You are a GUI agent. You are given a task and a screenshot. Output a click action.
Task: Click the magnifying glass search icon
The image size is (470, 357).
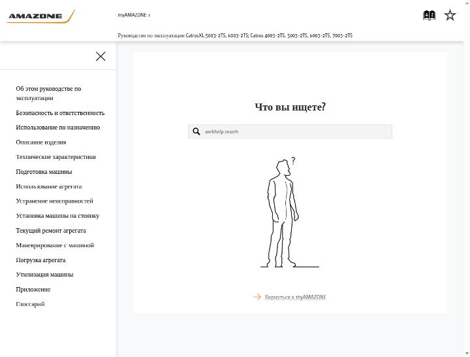pos(196,131)
